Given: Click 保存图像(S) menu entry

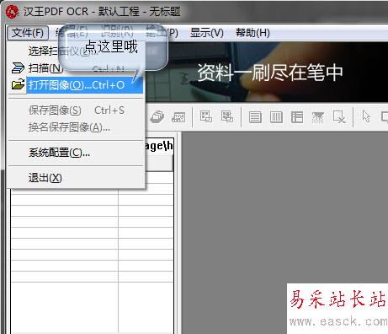Looking at the screenshot, I should (x=76, y=110).
